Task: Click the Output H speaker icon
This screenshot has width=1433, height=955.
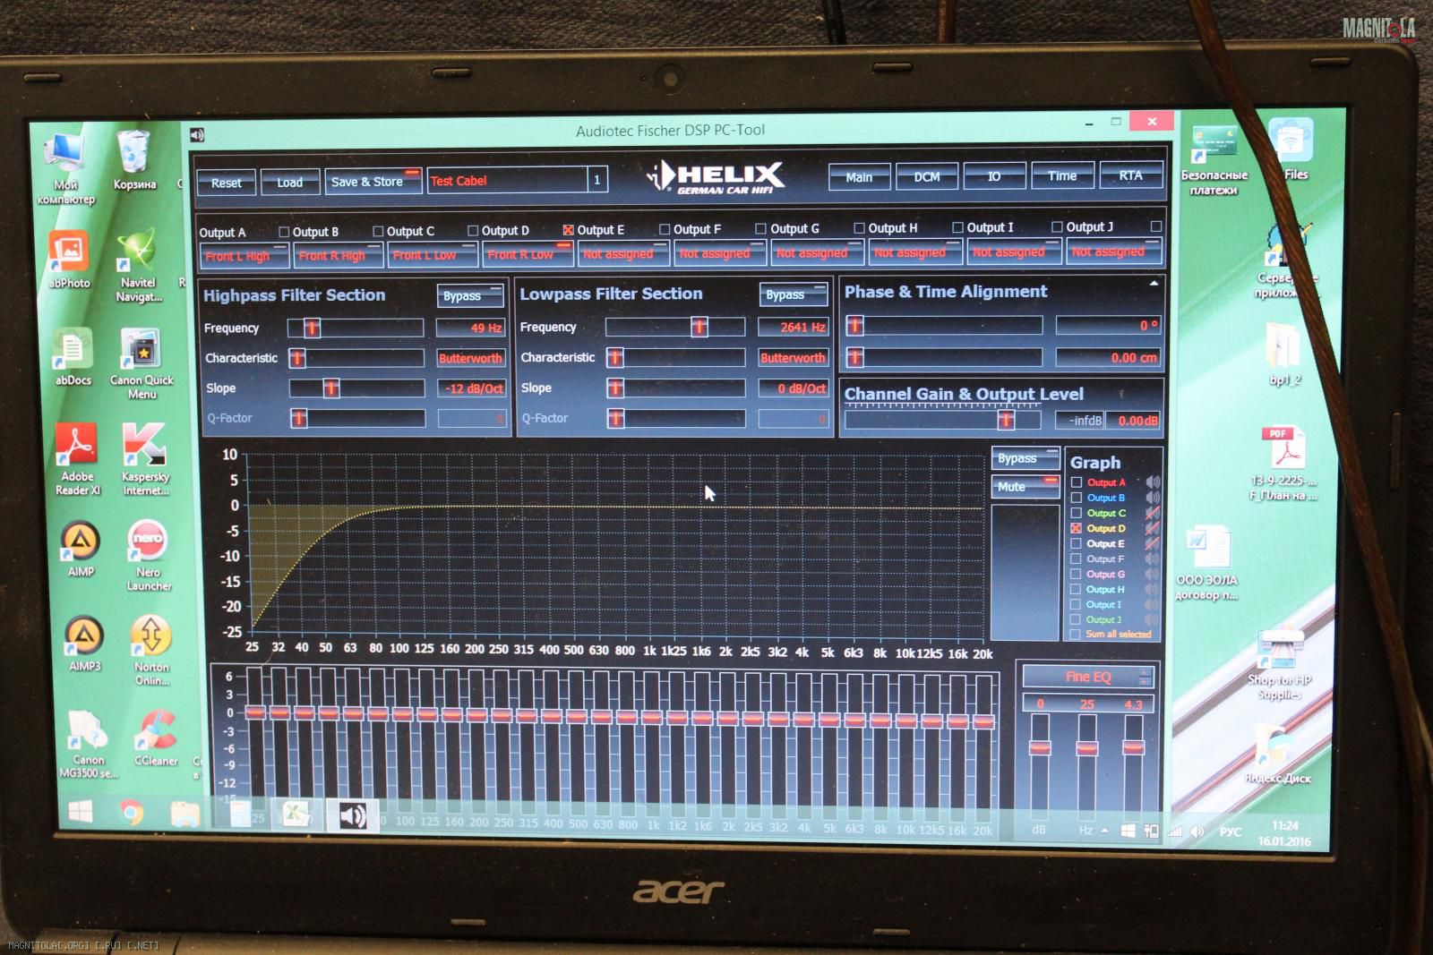Action: click(1153, 589)
